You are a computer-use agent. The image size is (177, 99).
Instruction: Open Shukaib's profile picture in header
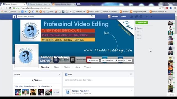(x=109, y=16)
